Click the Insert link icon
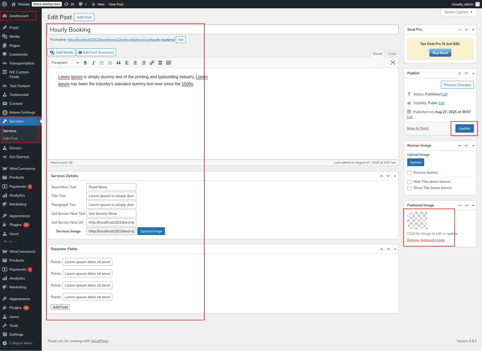The width and height of the screenshot is (482, 351). pos(152,63)
